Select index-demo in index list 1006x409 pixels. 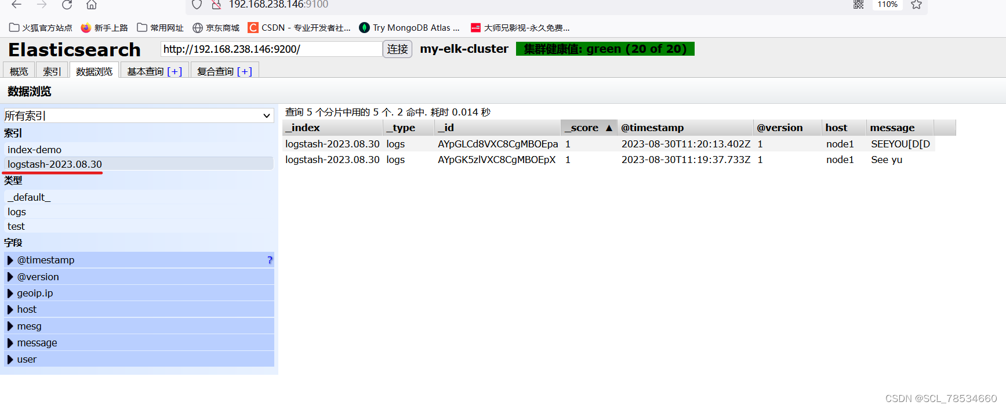coord(139,150)
